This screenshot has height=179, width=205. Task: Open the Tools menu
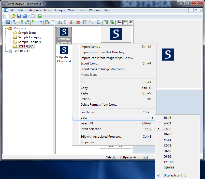[82, 10]
